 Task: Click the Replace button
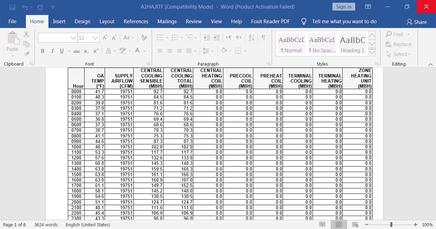[x=399, y=44]
